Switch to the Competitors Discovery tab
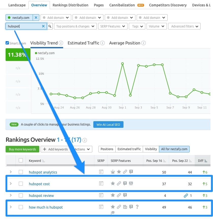The height and width of the screenshot is (219, 213). pos(168,5)
